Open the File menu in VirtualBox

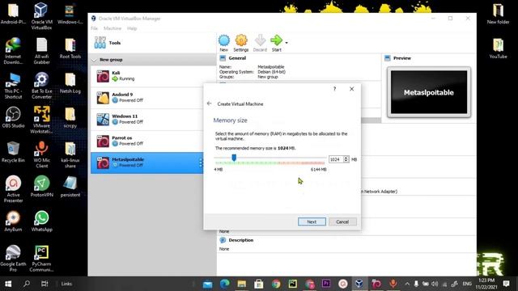tap(94, 28)
